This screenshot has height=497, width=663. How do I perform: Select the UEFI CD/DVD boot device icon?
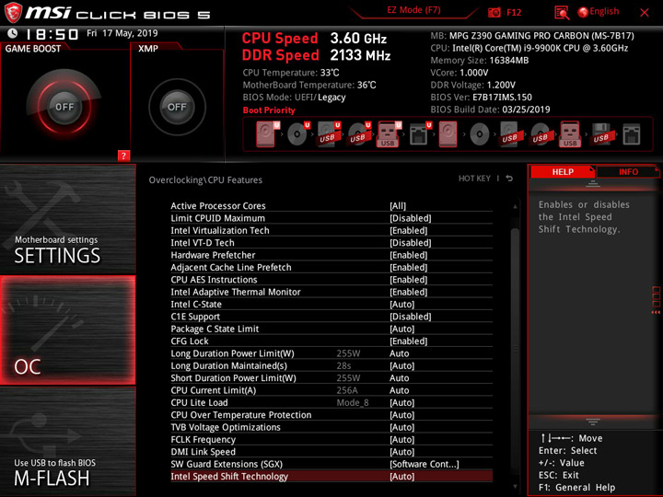pyautogui.click(x=298, y=134)
